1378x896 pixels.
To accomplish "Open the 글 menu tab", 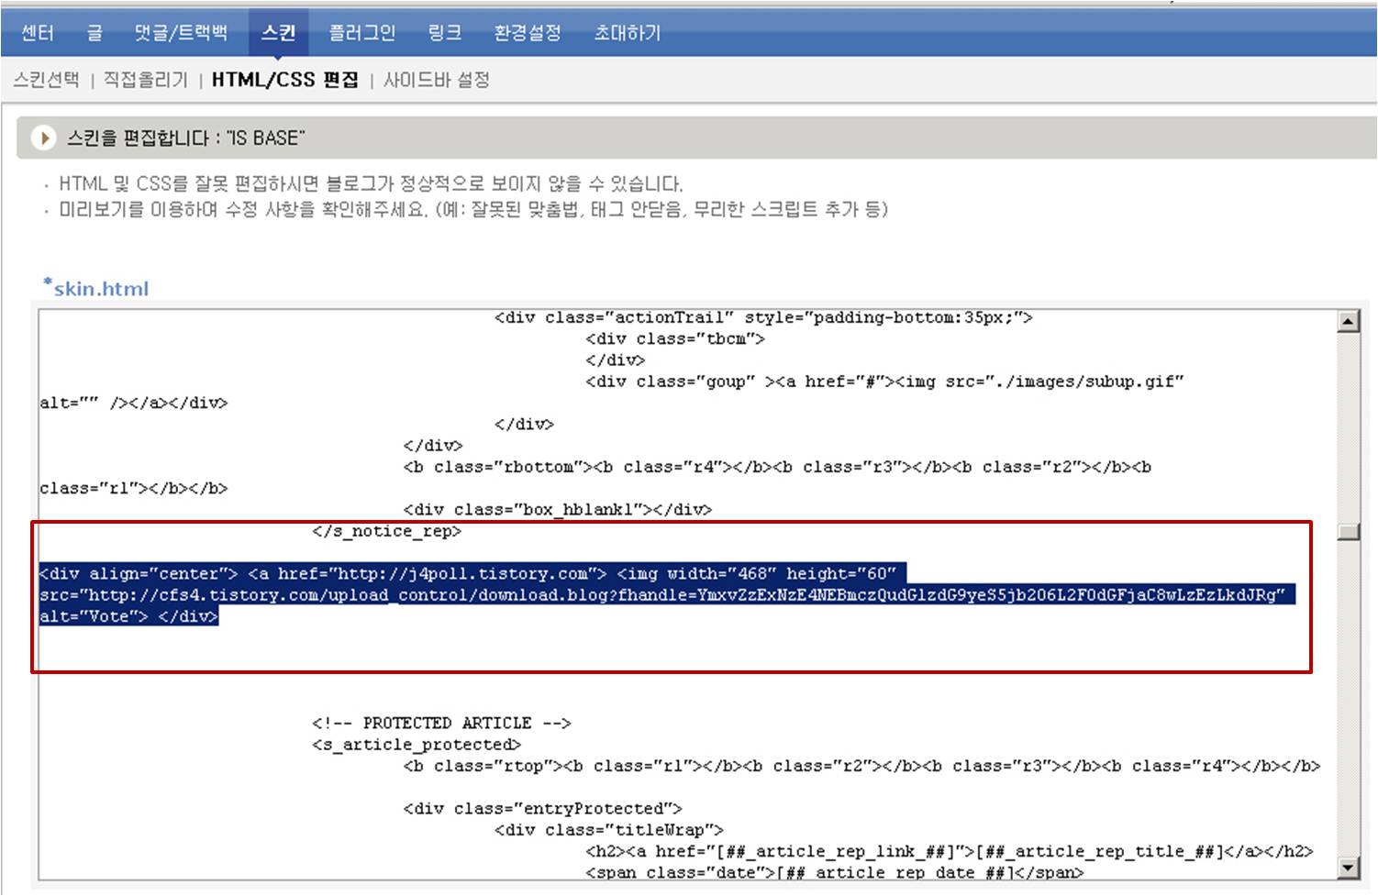I will (94, 33).
